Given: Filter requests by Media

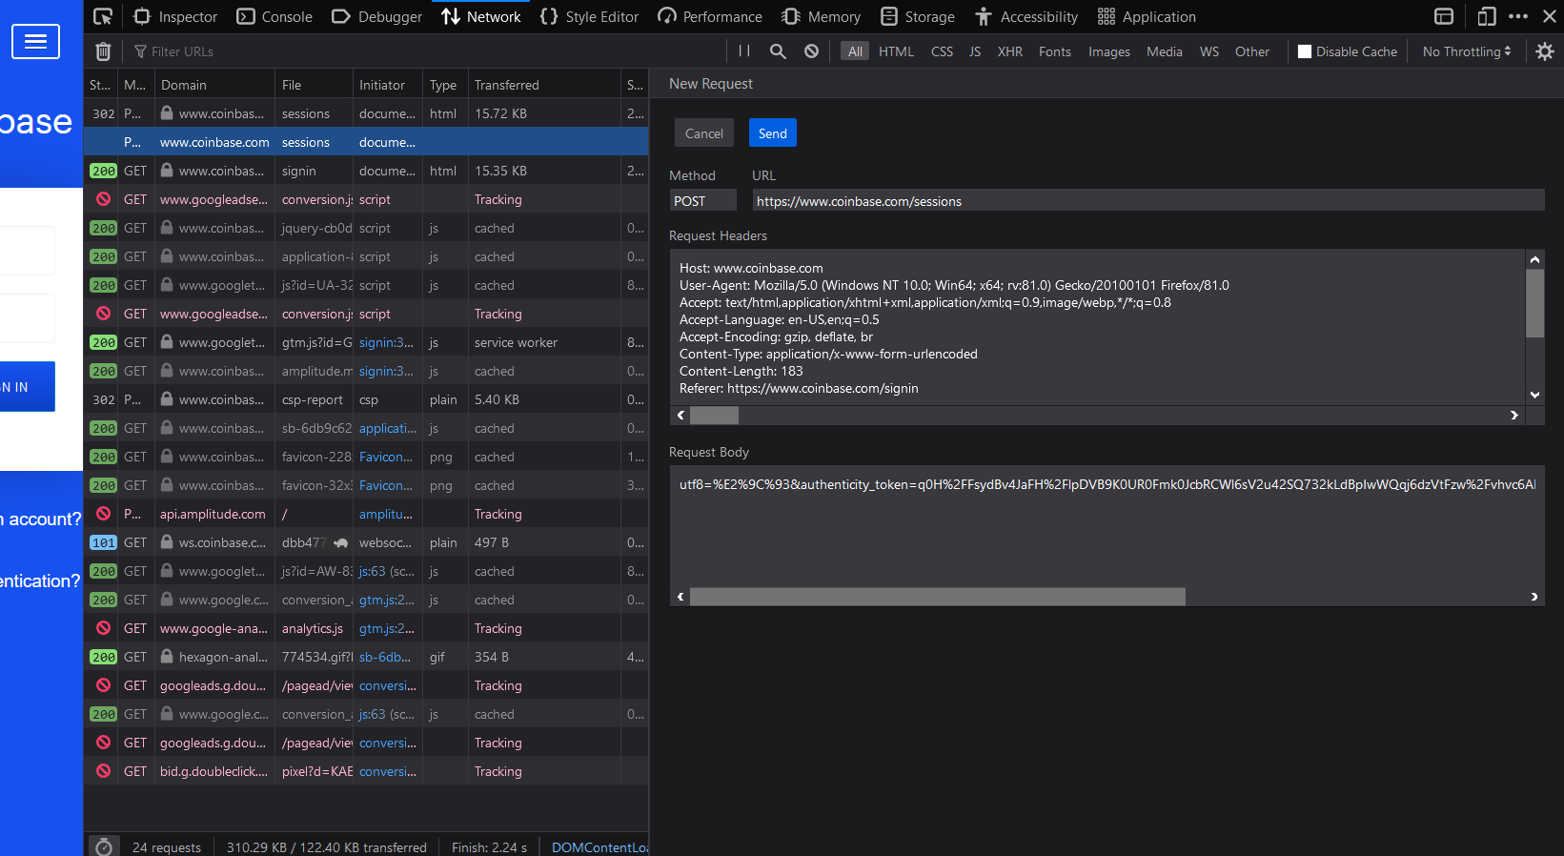Looking at the screenshot, I should click(x=1165, y=51).
